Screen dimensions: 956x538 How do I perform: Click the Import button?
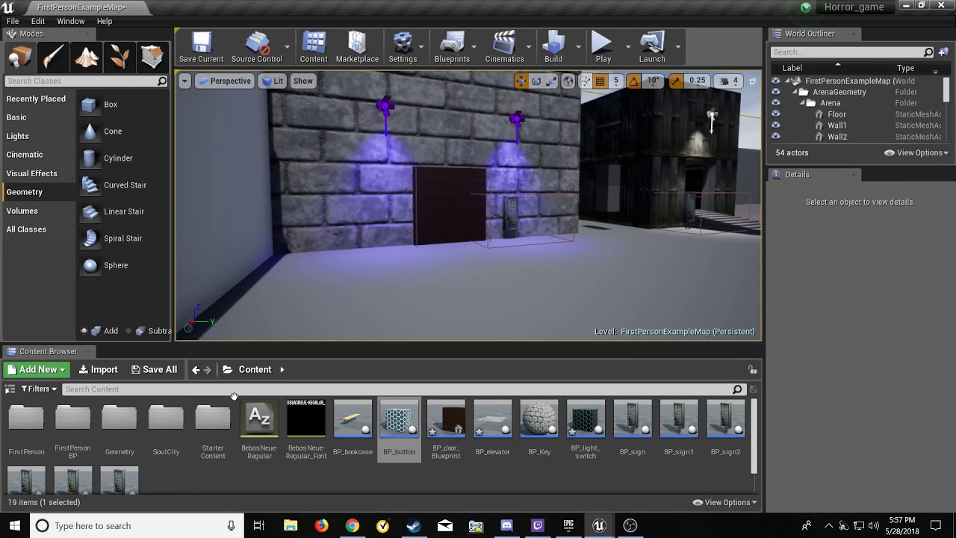(x=98, y=369)
